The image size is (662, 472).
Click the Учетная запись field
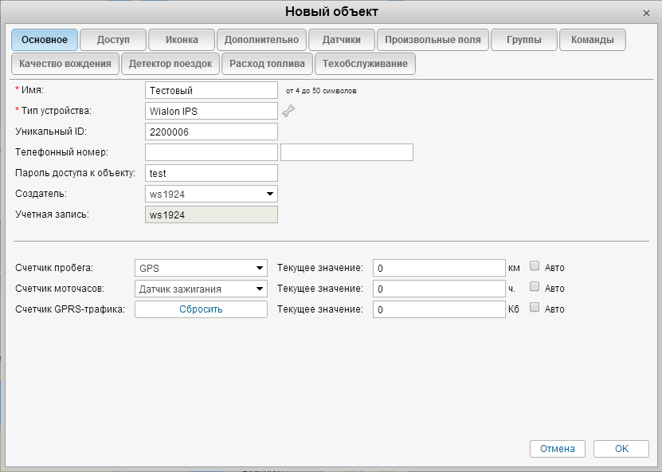click(x=211, y=214)
